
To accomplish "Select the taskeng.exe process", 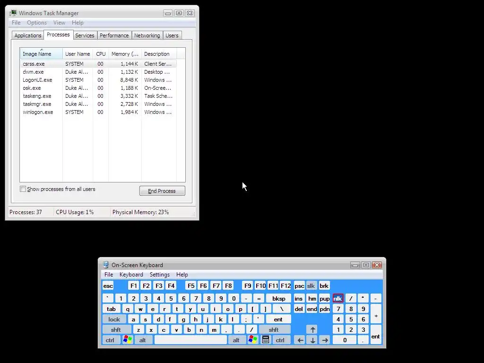I will click(x=98, y=95).
